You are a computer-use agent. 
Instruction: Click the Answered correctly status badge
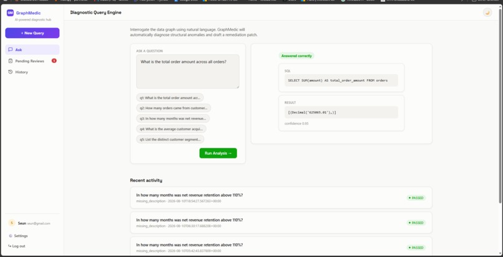click(x=296, y=56)
